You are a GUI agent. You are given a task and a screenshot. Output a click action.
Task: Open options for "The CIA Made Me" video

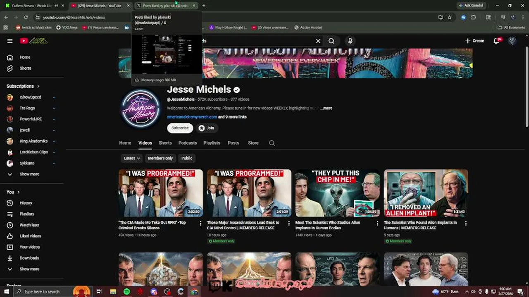[x=200, y=223]
